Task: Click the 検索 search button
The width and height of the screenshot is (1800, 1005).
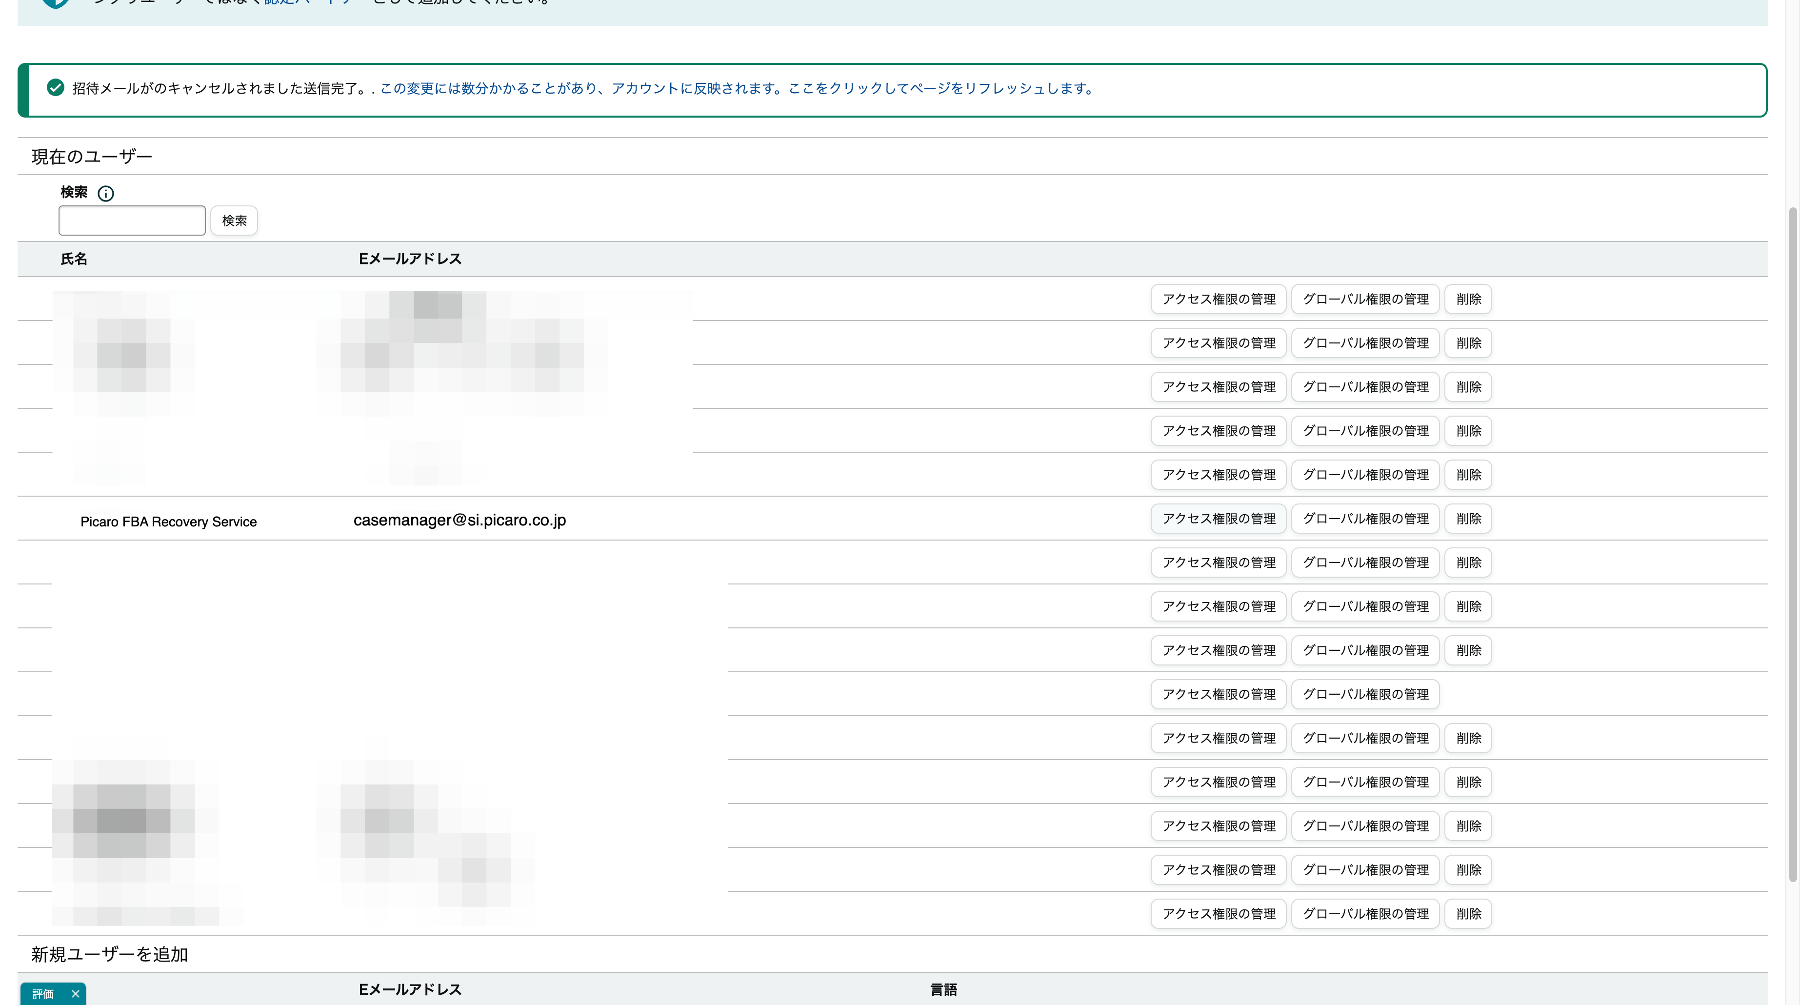Action: (x=234, y=221)
